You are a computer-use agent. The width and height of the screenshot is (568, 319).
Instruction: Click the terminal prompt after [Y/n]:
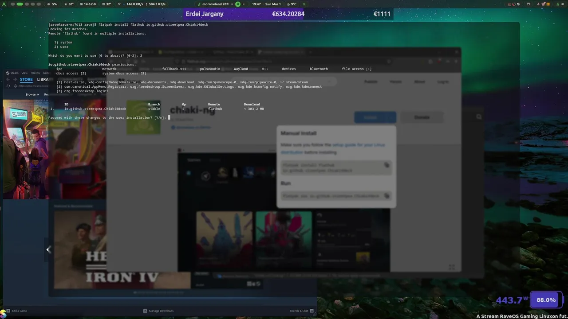coord(169,117)
